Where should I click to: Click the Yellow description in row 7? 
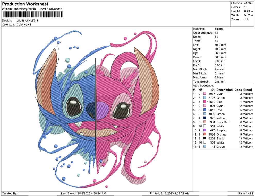point(221,118)
